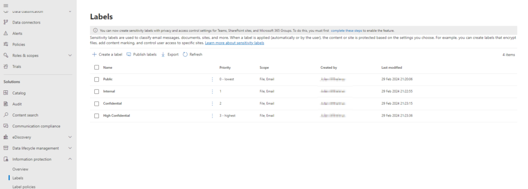Viewport: 528px width, 189px height.
Task: Check the Confidential label row checkbox
Action: [96, 104]
